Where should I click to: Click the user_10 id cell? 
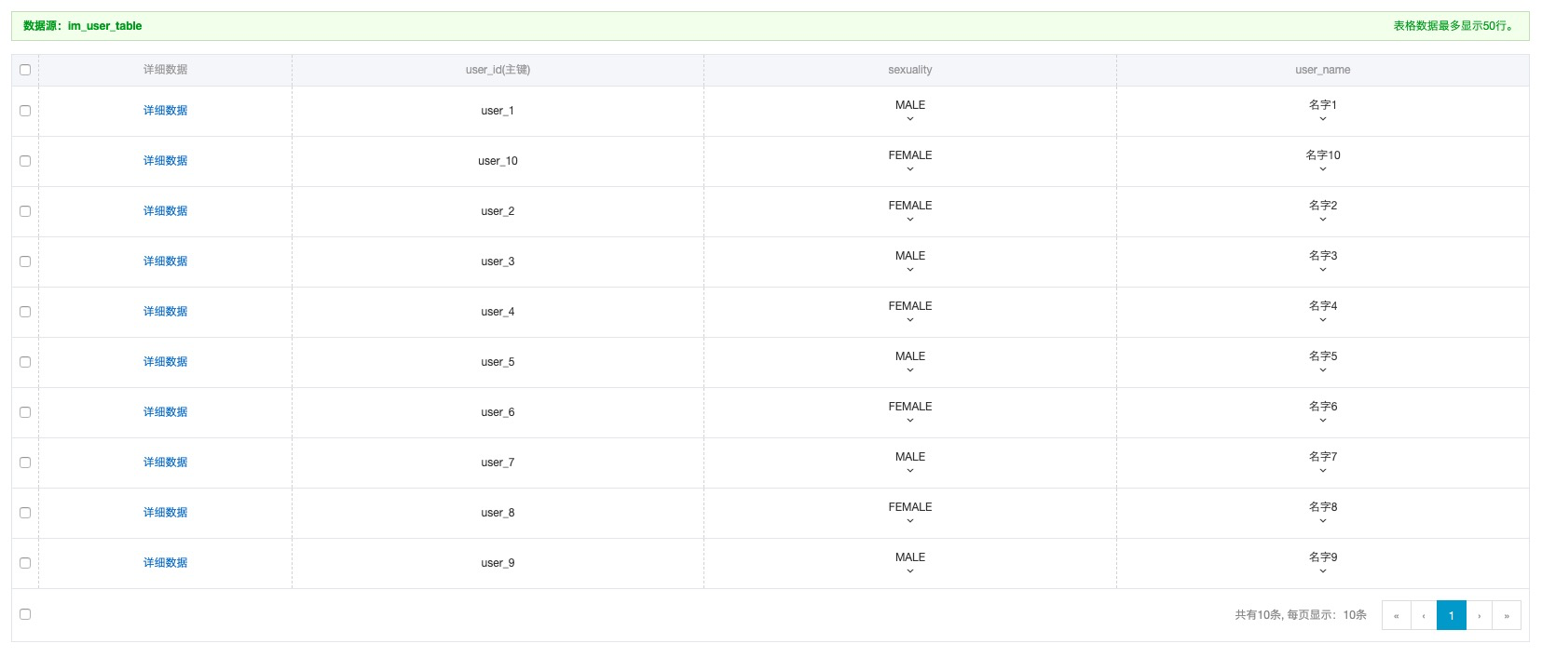pyautogui.click(x=498, y=161)
